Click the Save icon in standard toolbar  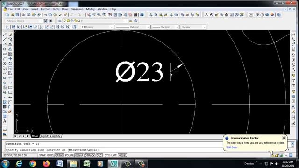pyautogui.click(x=17, y=14)
